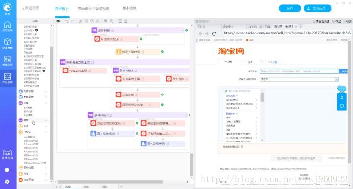Expand the 参数呈模 toolbox category chevron
Viewport: 353px width, 189px height.
tap(46, 97)
